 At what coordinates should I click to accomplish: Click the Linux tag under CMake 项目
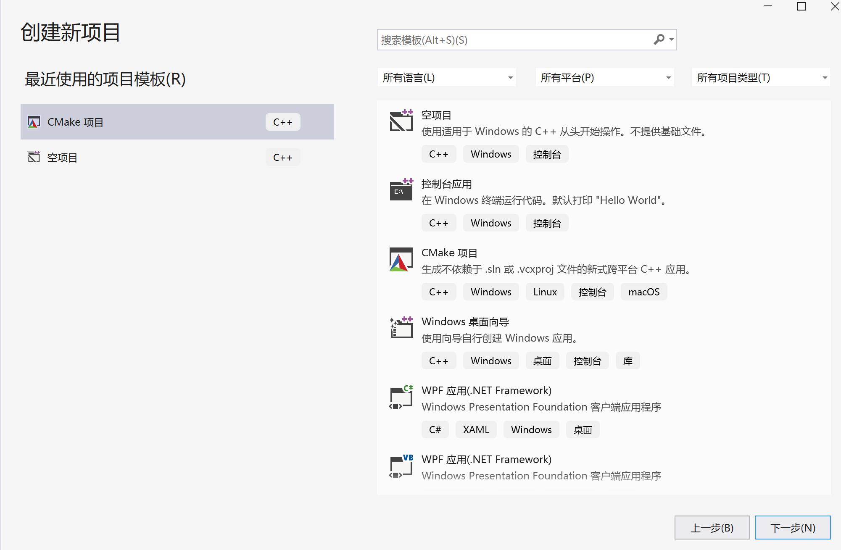click(544, 292)
